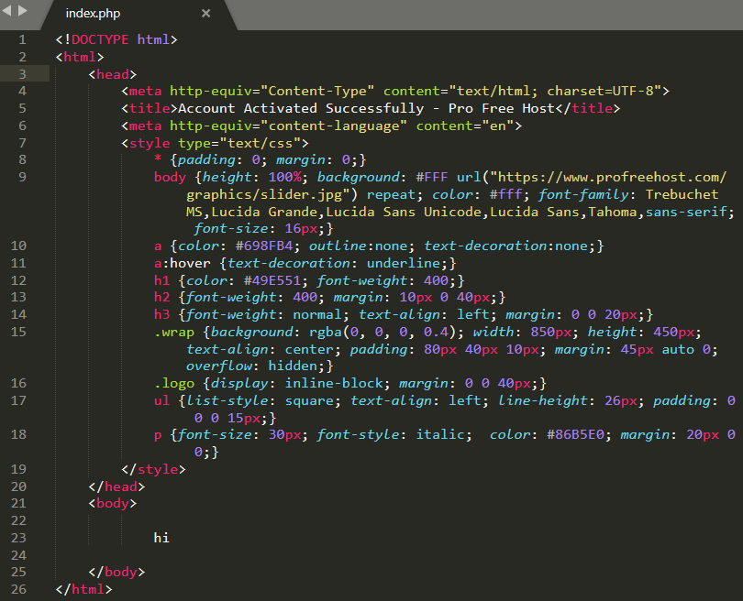The image size is (743, 601).
Task: Click line number 22 in the gutter
Action: [x=18, y=520]
